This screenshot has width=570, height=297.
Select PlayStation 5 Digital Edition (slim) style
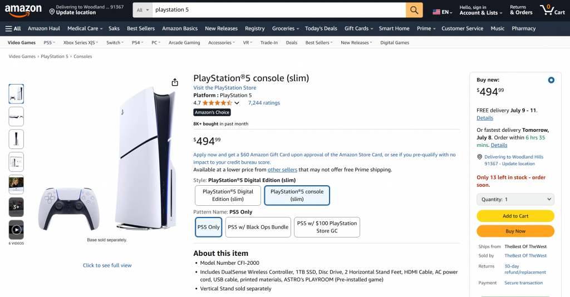[228, 195]
